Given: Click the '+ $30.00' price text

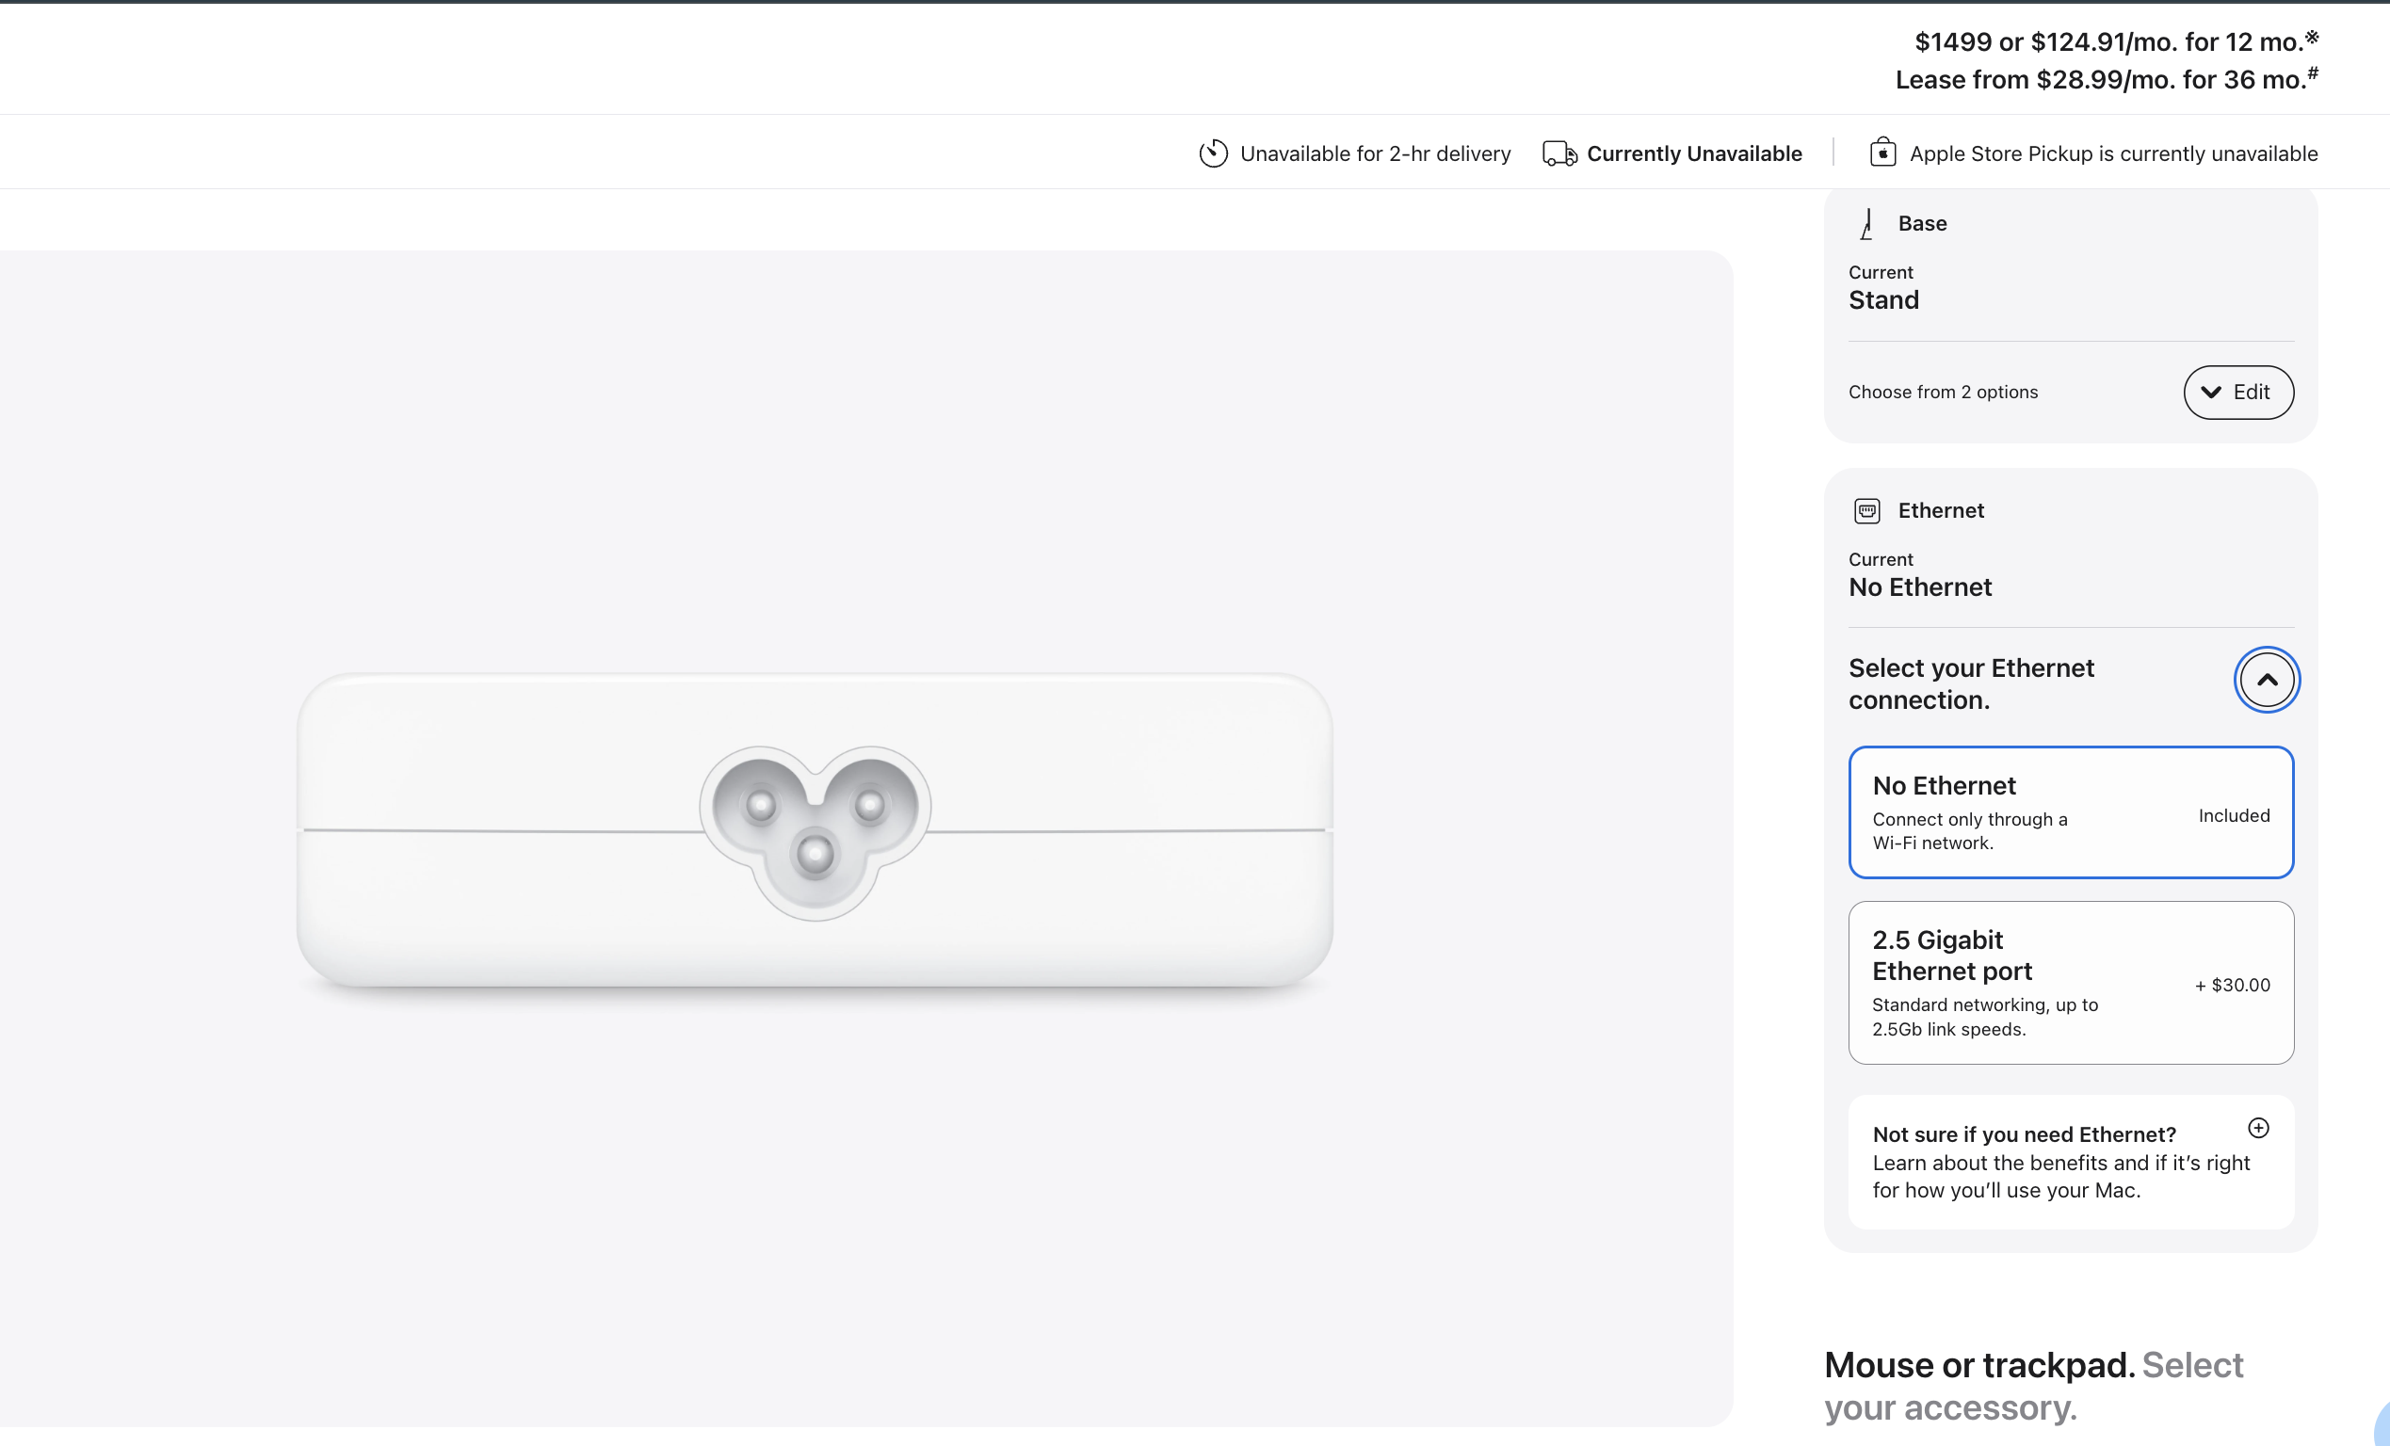Looking at the screenshot, I should click(2232, 986).
